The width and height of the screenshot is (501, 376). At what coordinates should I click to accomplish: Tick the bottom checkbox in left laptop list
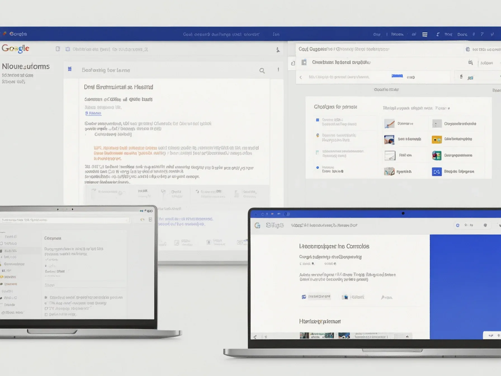click(x=46, y=314)
